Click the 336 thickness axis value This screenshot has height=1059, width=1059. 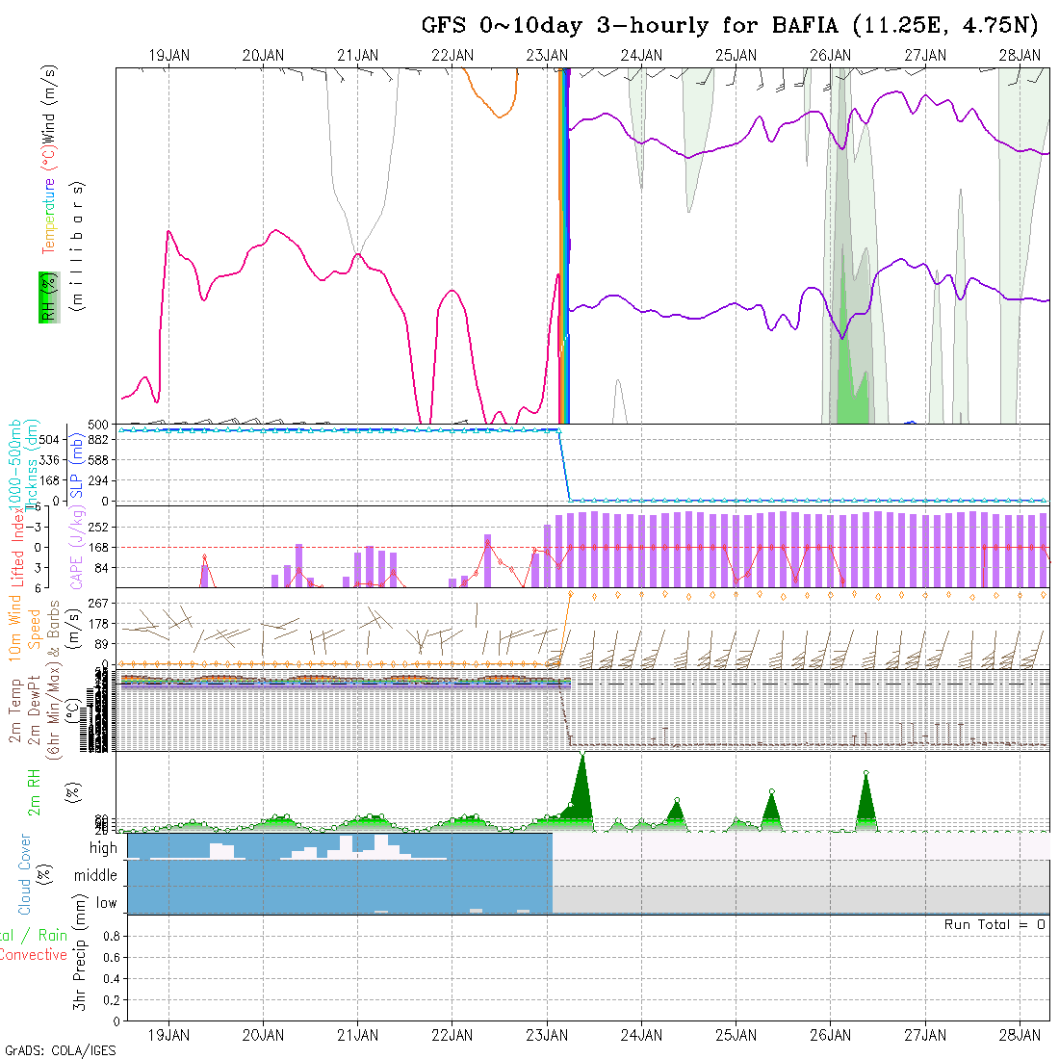click(49, 460)
